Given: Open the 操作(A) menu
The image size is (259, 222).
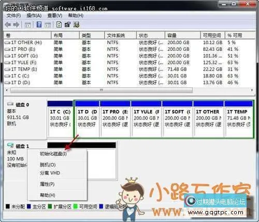Looking at the screenshot, I should pyautogui.click(x=34, y=16).
